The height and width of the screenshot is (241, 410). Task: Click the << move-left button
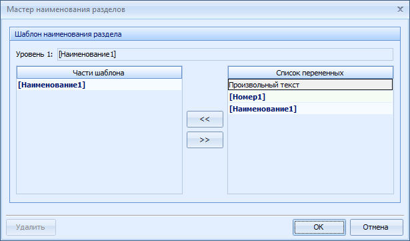(205, 119)
